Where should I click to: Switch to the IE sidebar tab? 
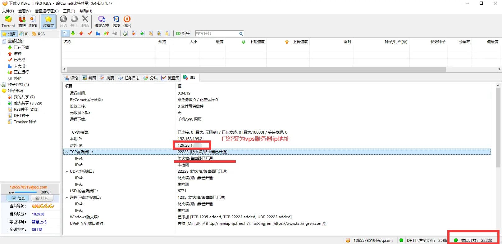(24, 34)
